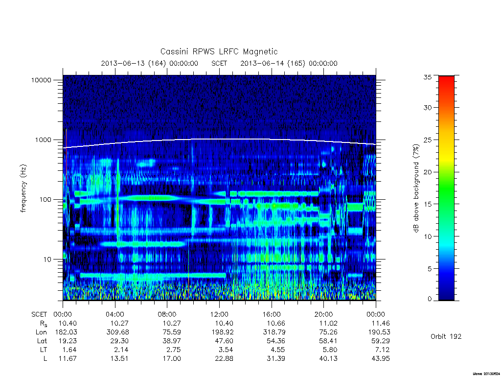This screenshot has width=501, height=376.
Task: Click Rs value 11.46
Action: (380, 323)
